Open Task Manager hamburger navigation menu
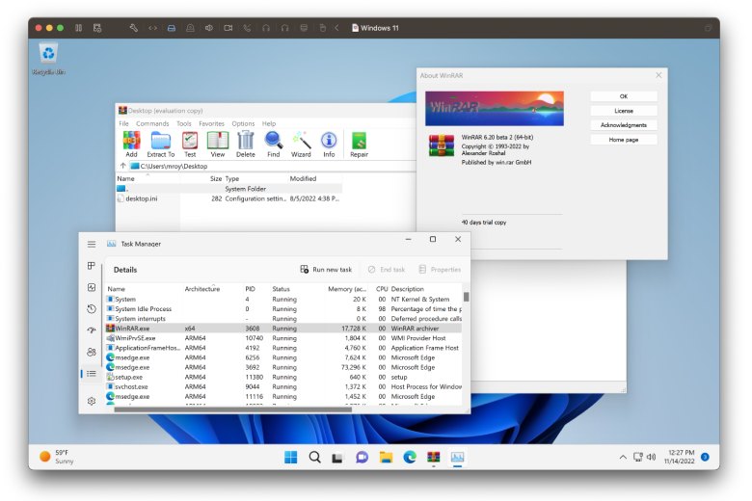The image size is (752, 501). click(x=92, y=244)
